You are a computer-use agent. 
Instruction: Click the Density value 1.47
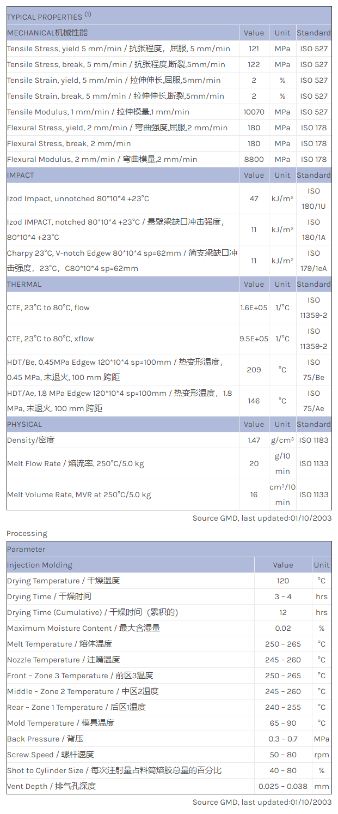tap(254, 440)
